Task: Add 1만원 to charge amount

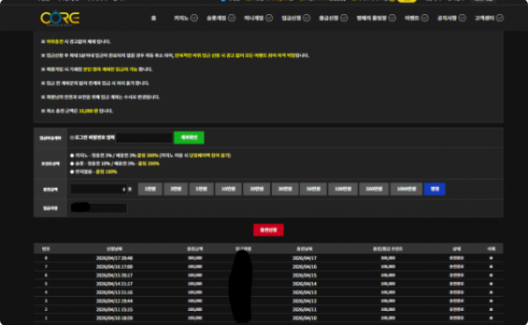Action: pos(150,189)
